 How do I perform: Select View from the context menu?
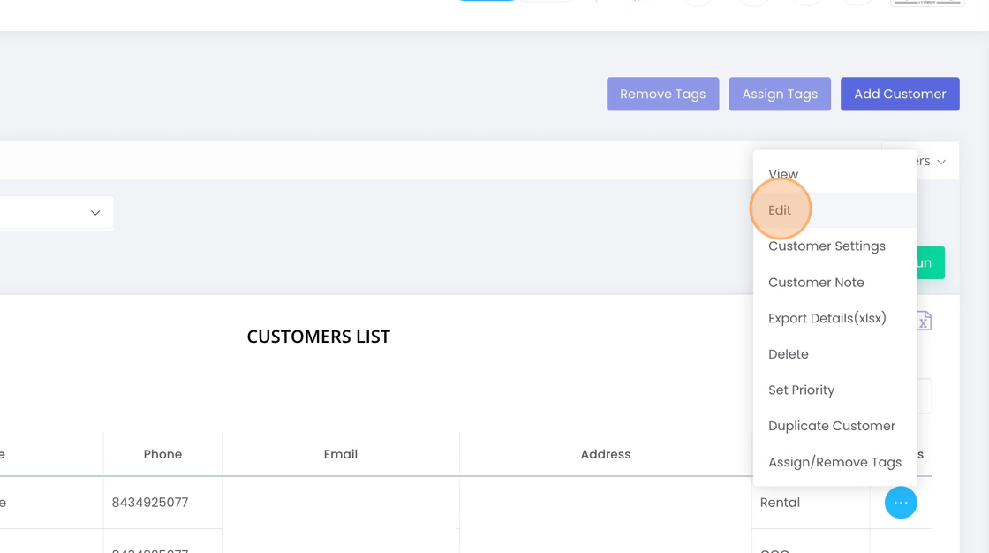(783, 174)
